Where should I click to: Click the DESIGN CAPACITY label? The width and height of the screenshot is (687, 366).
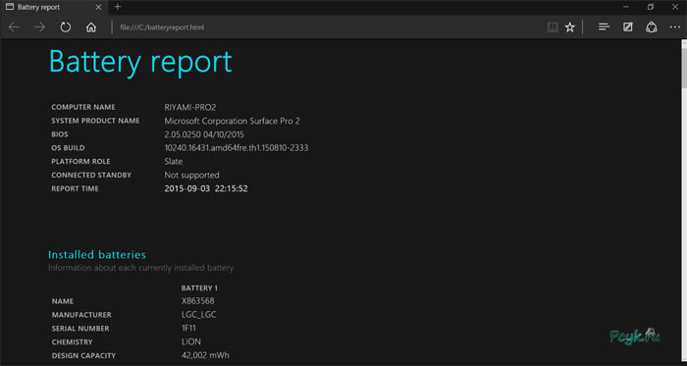(83, 356)
